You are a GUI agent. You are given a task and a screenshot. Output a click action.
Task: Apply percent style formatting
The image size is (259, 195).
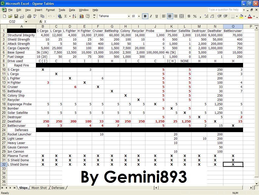pos(195,16)
